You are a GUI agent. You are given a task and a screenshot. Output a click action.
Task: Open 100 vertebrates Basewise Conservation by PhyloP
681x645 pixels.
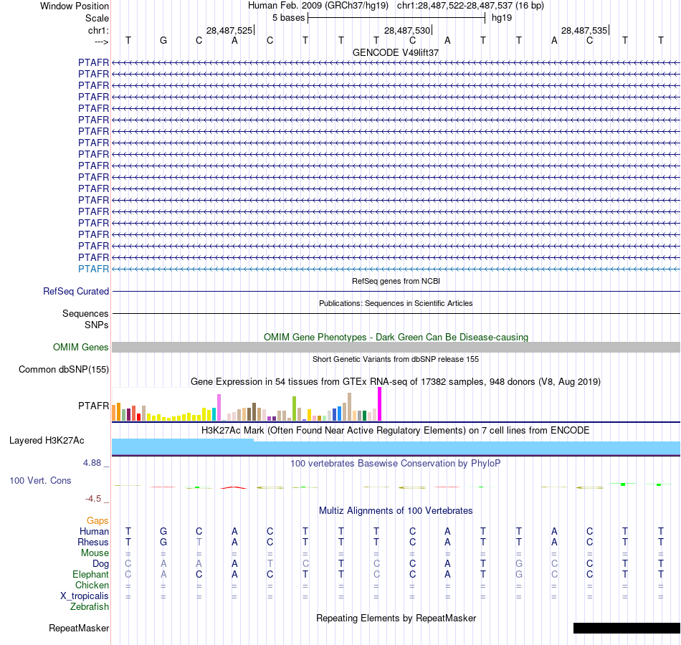(x=396, y=464)
